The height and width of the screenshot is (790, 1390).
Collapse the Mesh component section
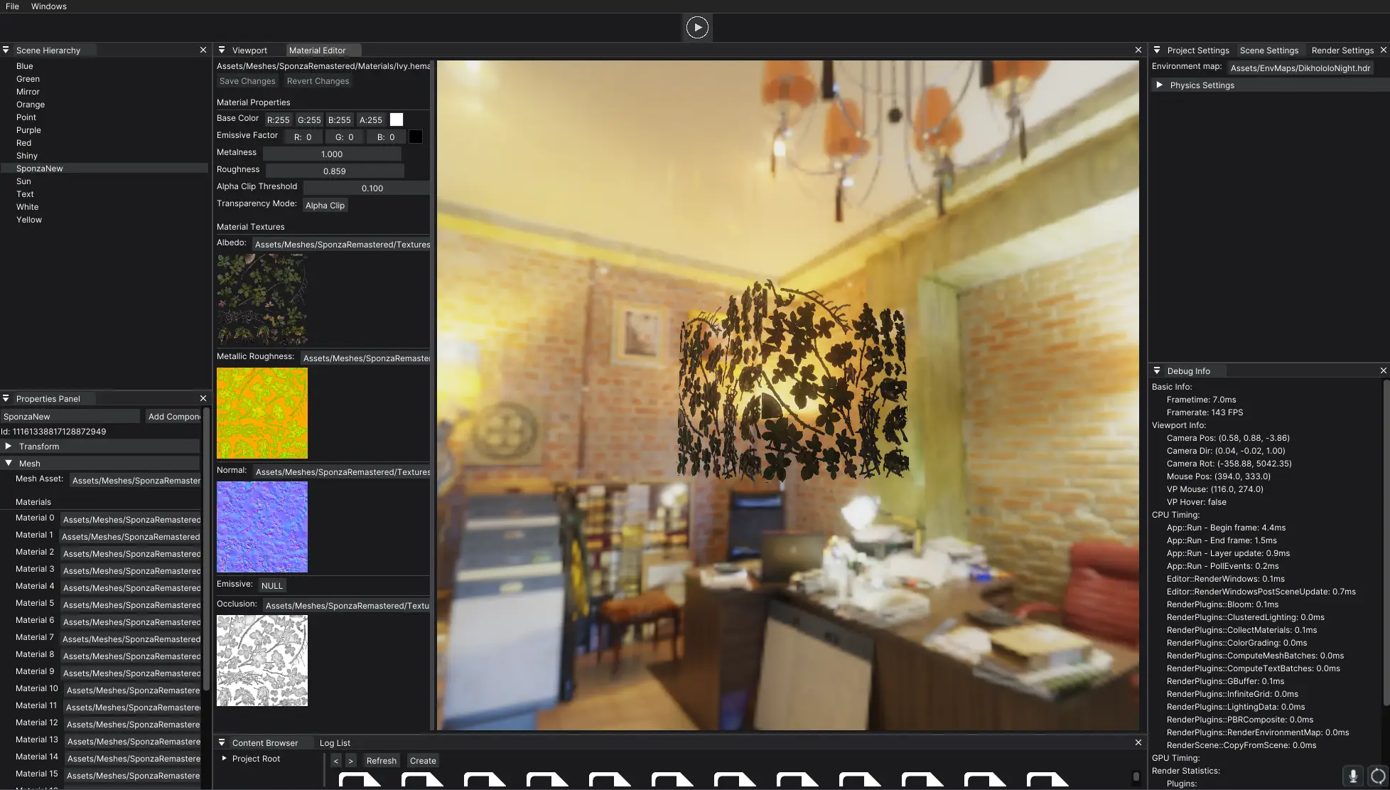click(x=9, y=464)
